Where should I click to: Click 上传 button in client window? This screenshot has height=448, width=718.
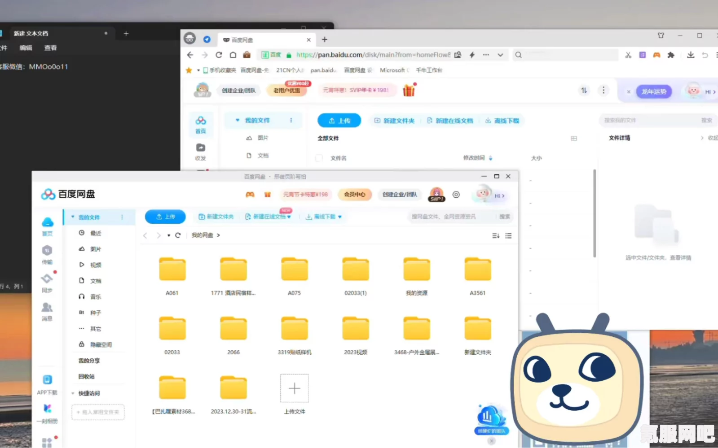165,217
